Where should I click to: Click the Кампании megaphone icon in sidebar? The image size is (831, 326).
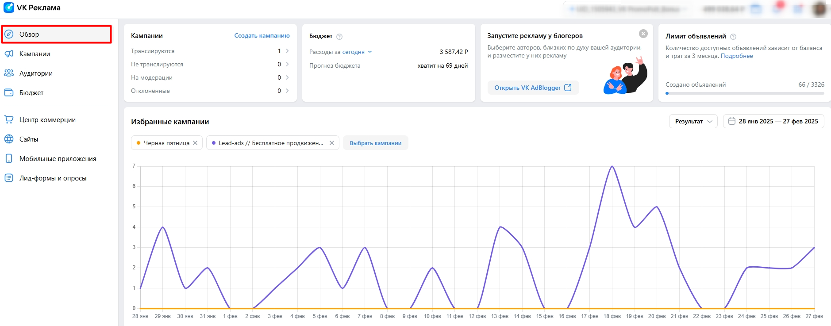click(x=9, y=54)
